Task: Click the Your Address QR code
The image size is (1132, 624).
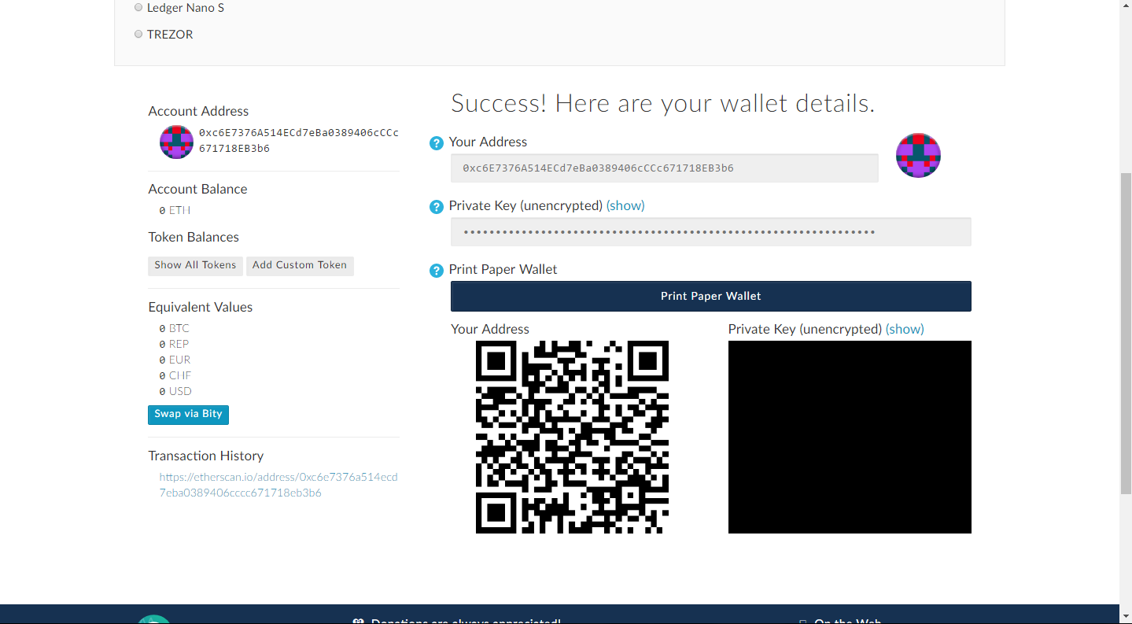Action: pos(572,437)
